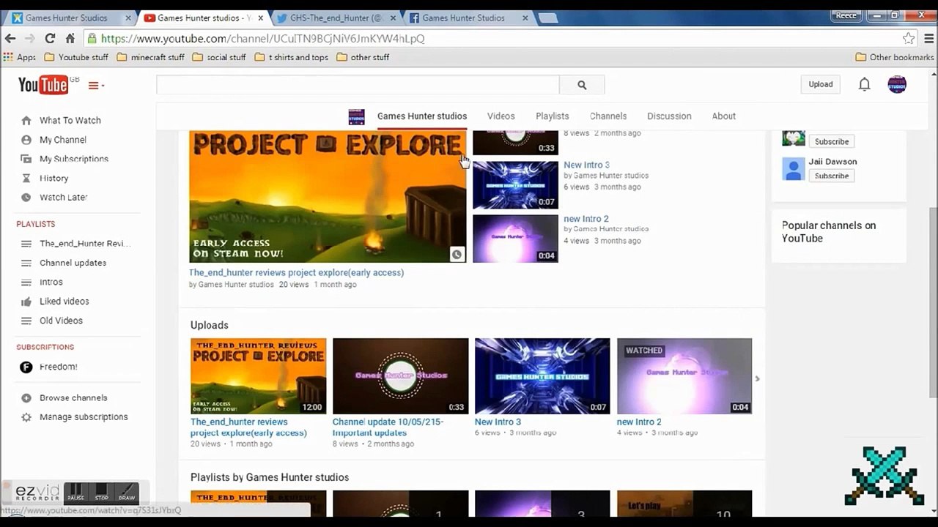Click the Watch Later clock icon in sidebar

coord(26,197)
